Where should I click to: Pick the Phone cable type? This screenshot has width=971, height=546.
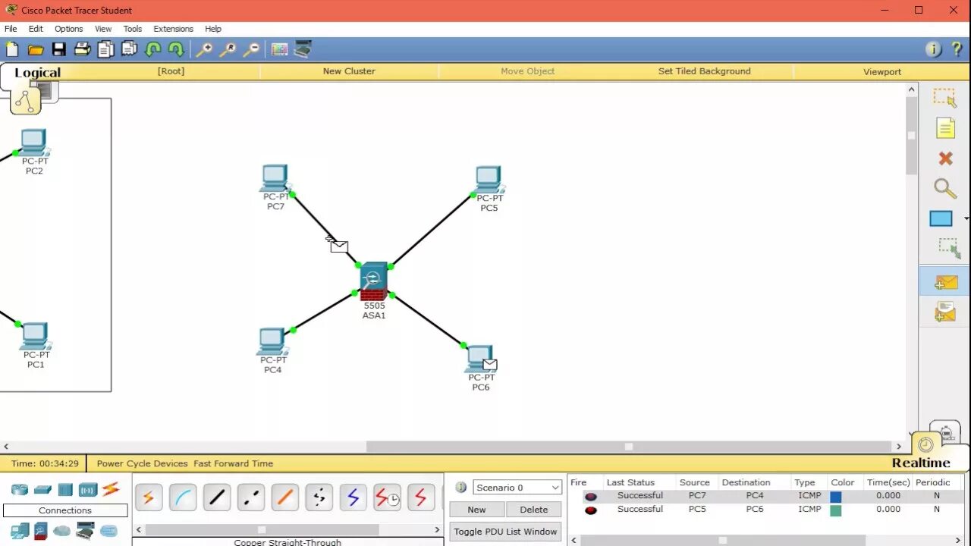click(319, 497)
